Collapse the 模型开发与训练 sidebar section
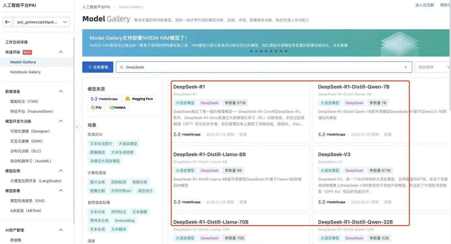 61,121
